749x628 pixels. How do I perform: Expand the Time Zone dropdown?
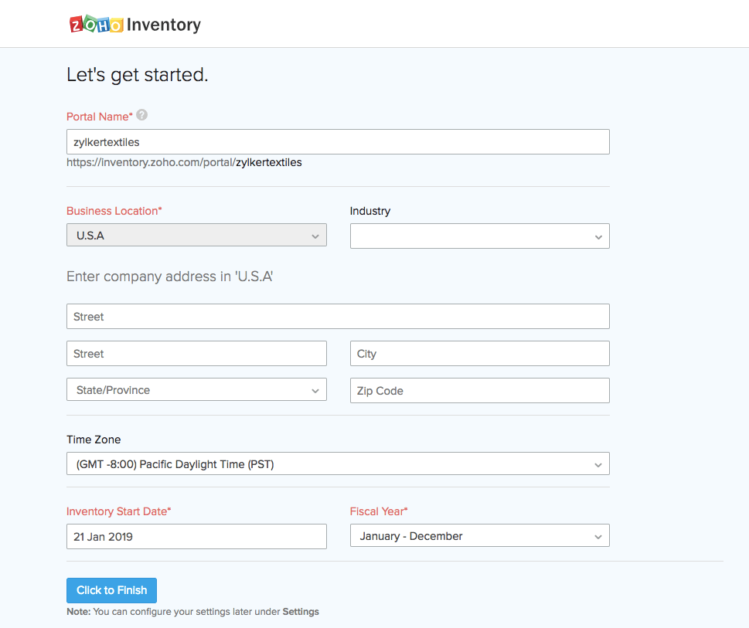(338, 464)
